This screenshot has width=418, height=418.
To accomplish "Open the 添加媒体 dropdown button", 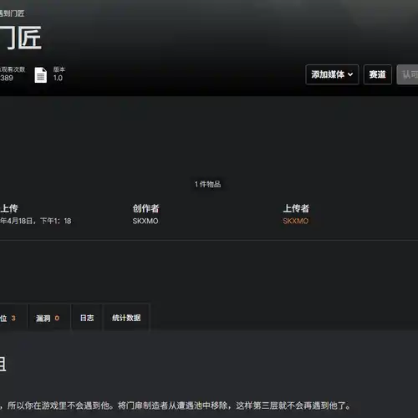I will tap(332, 74).
